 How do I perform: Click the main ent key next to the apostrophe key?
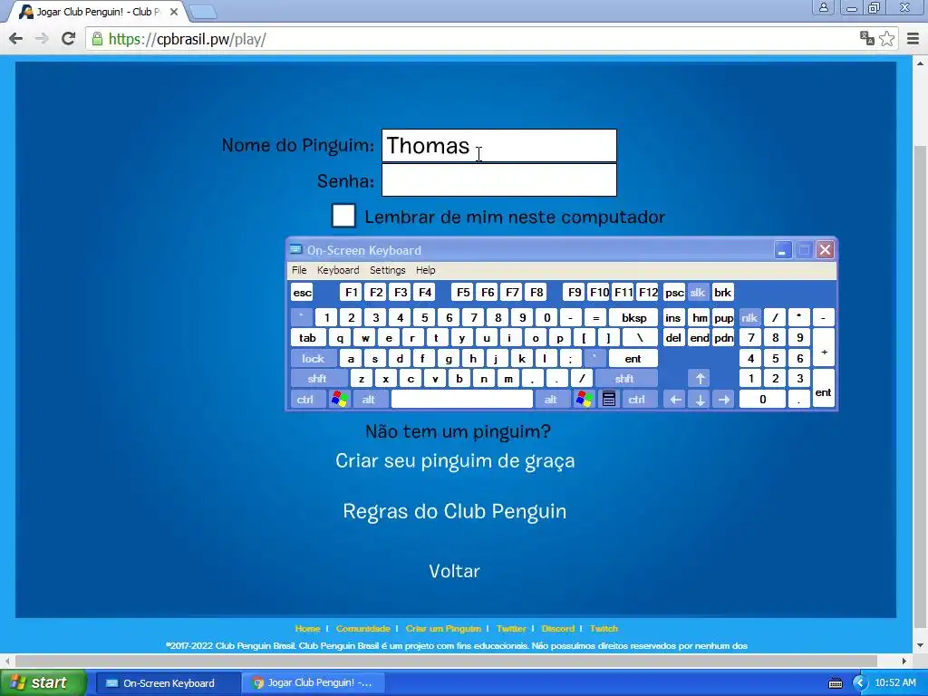(x=633, y=359)
